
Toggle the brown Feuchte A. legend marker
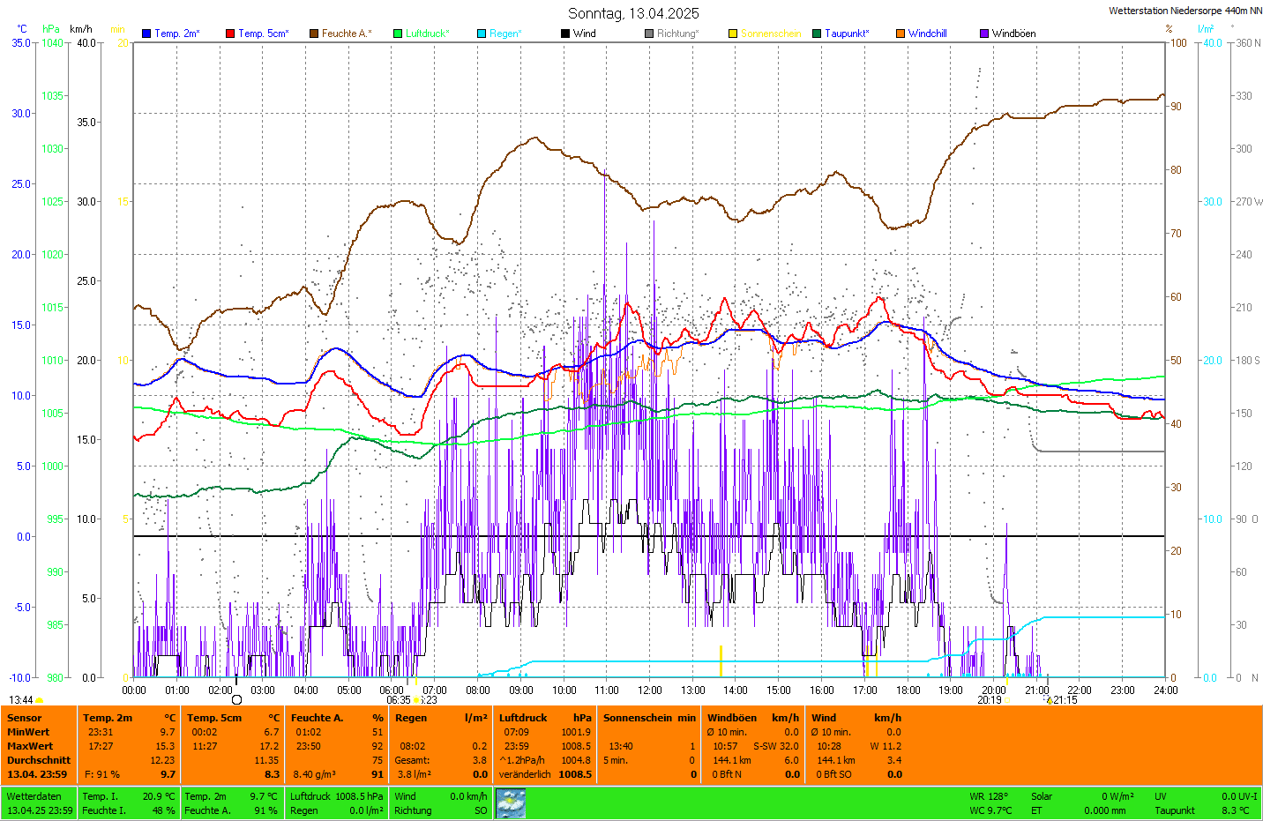[314, 34]
